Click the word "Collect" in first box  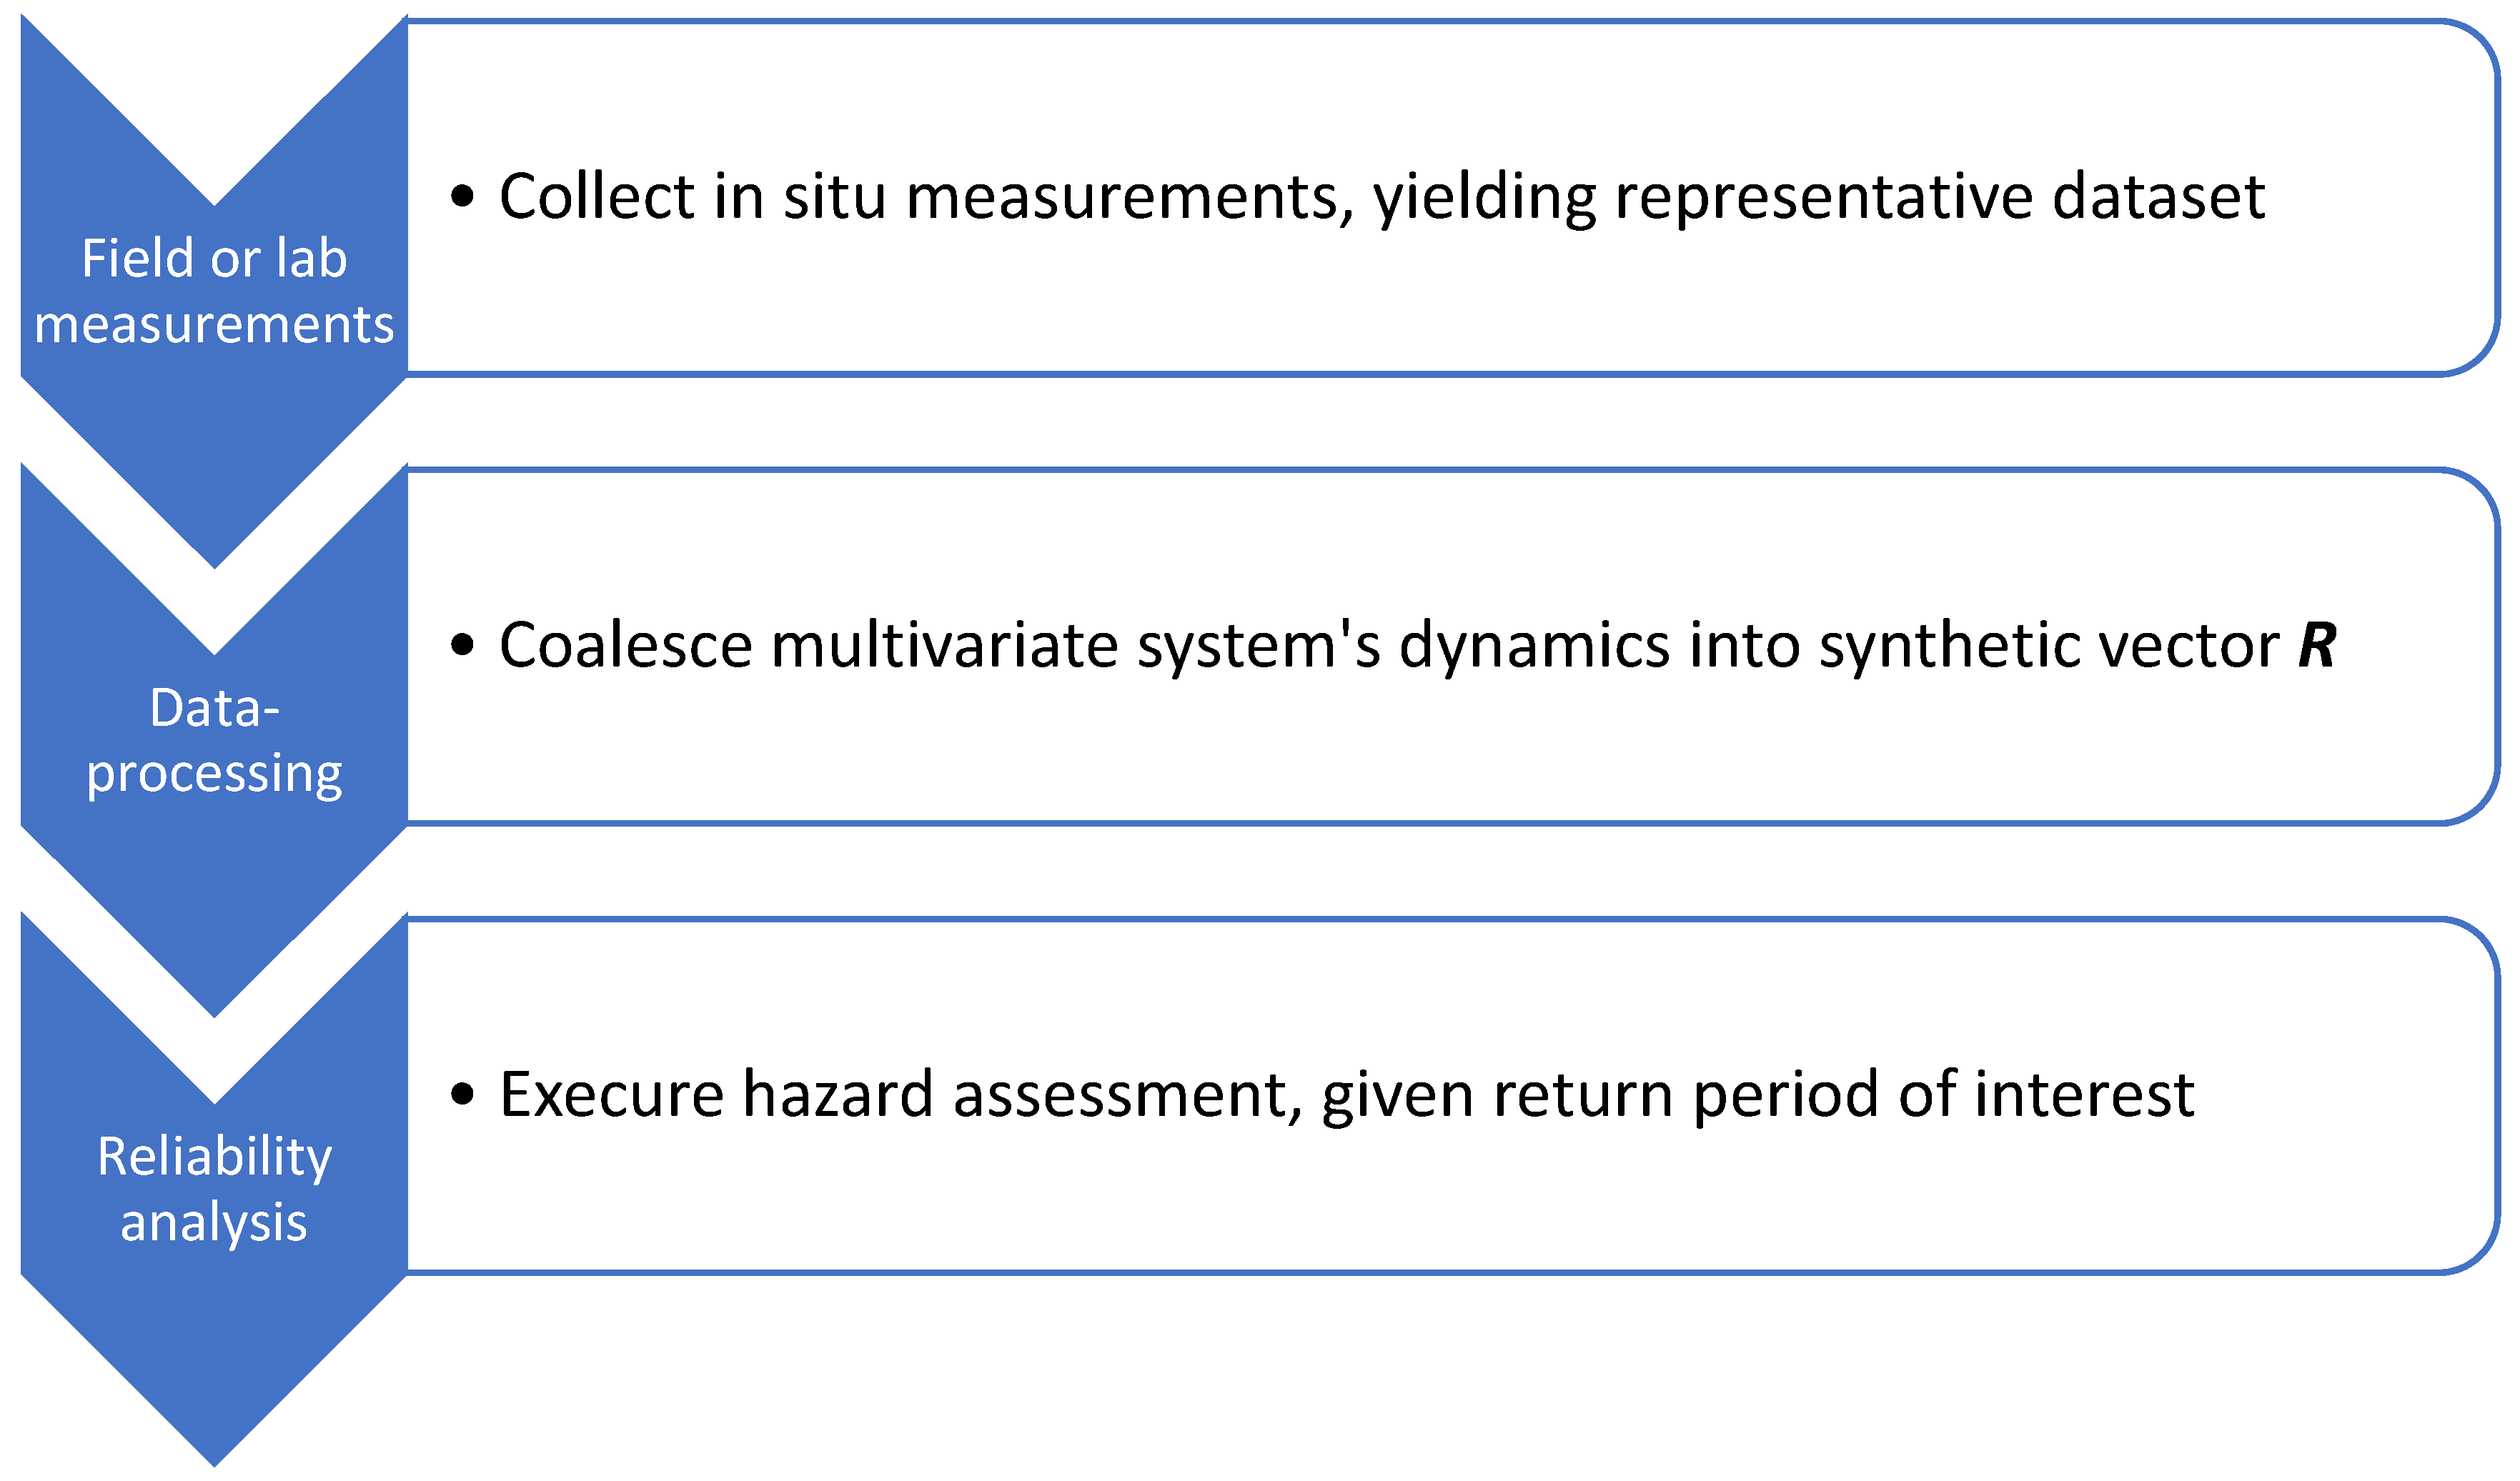597,196
